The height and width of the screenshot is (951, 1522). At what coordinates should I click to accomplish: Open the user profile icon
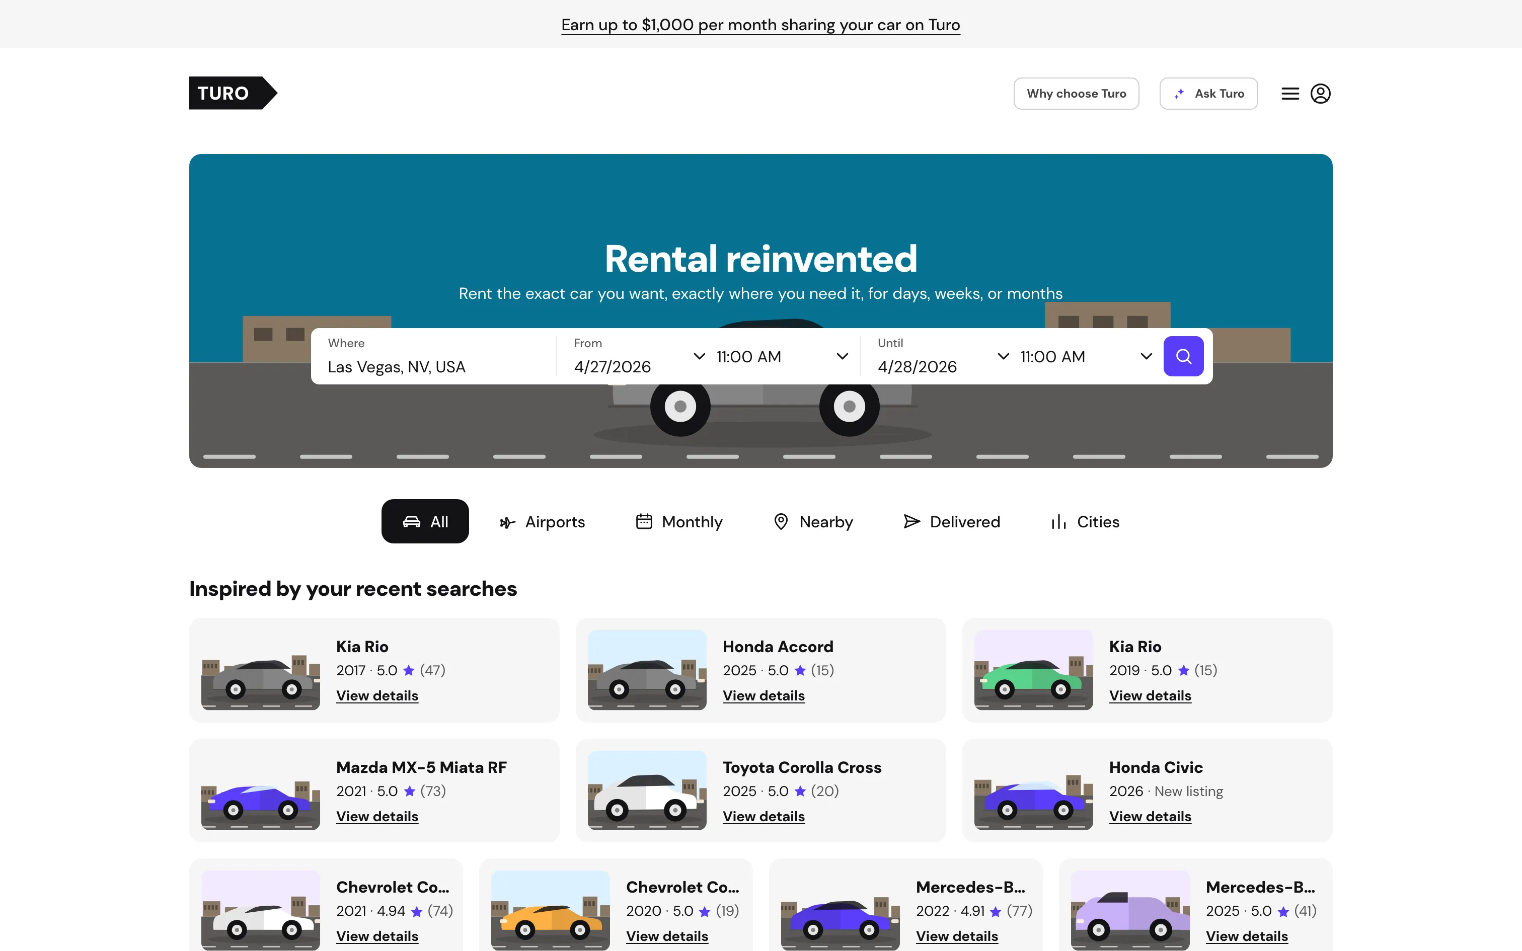pyautogui.click(x=1320, y=94)
